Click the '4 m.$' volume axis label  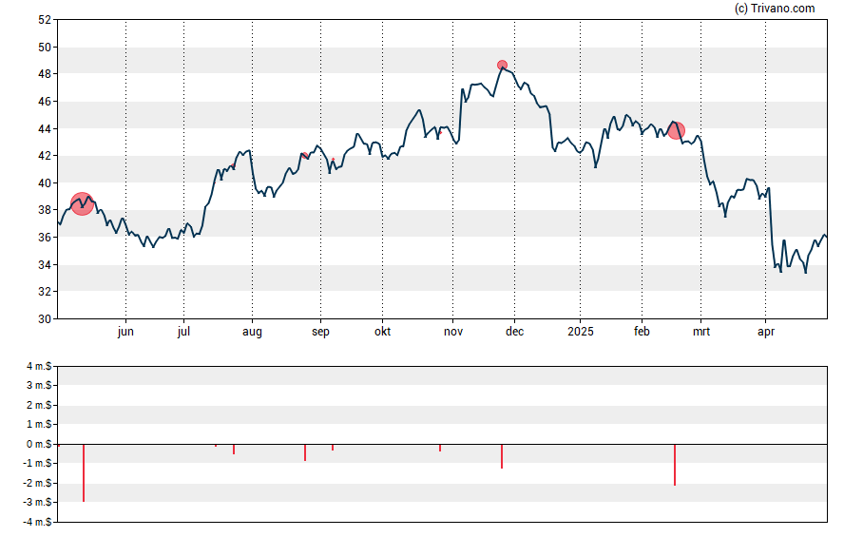[39, 367]
